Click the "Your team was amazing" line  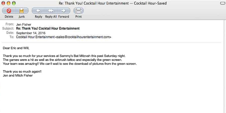(70, 64)
